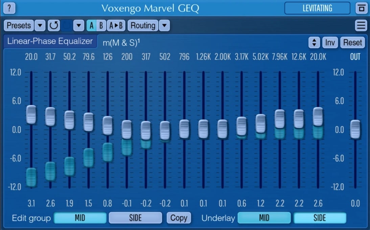Select channel group A
Image resolution: width=370 pixels, height=230 pixels.
[91, 25]
